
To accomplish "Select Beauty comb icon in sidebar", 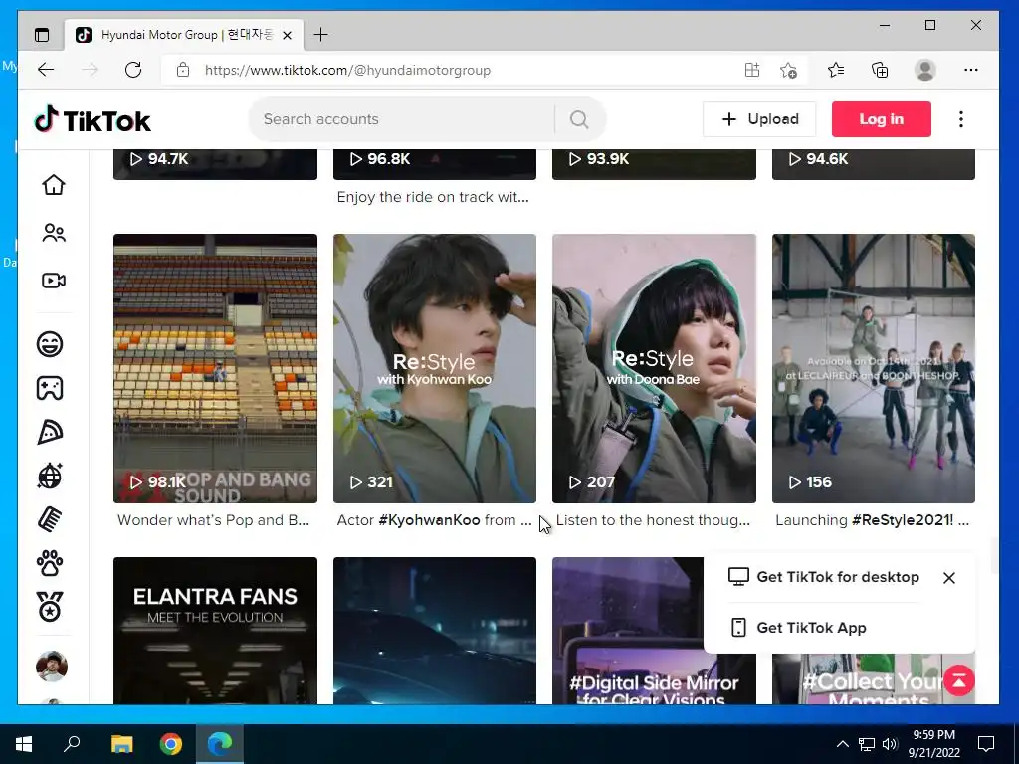I will pyautogui.click(x=50, y=519).
